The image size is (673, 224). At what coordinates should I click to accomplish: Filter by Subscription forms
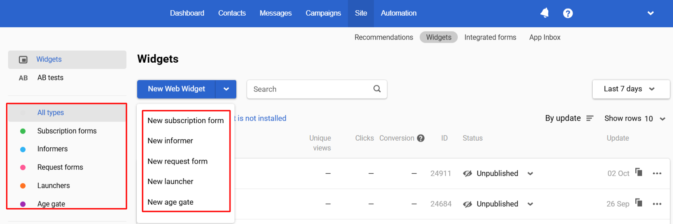pos(67,131)
